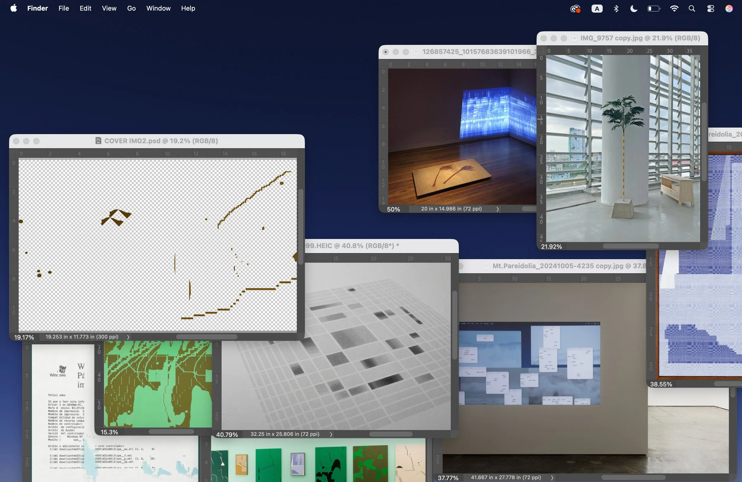
Task: Click the Apple logo menu icon
Action: (x=13, y=8)
